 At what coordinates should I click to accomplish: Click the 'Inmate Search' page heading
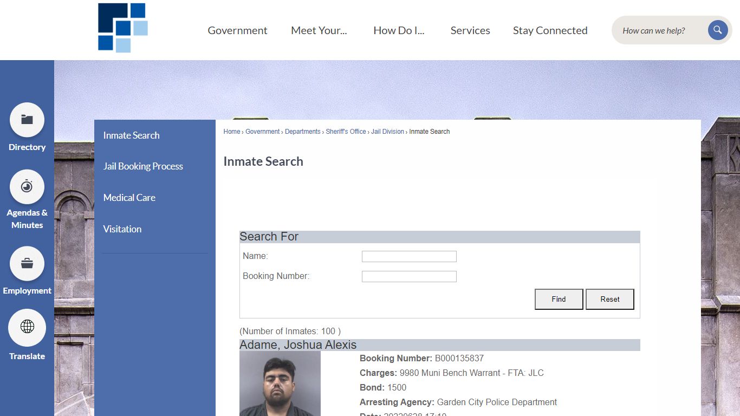(x=263, y=161)
